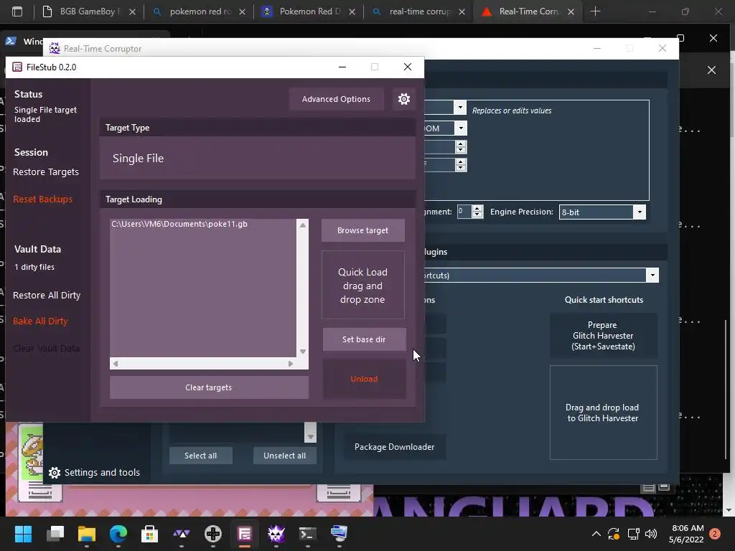Expand the plugins shortcuts dropdown
The width and height of the screenshot is (735, 551).
(x=652, y=275)
